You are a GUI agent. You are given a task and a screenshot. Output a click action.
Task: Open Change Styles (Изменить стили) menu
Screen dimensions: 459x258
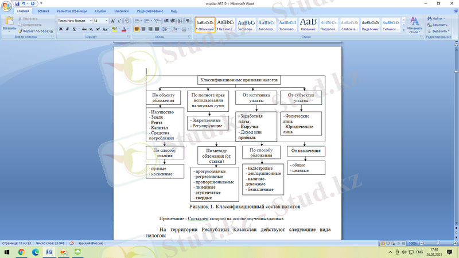(414, 25)
